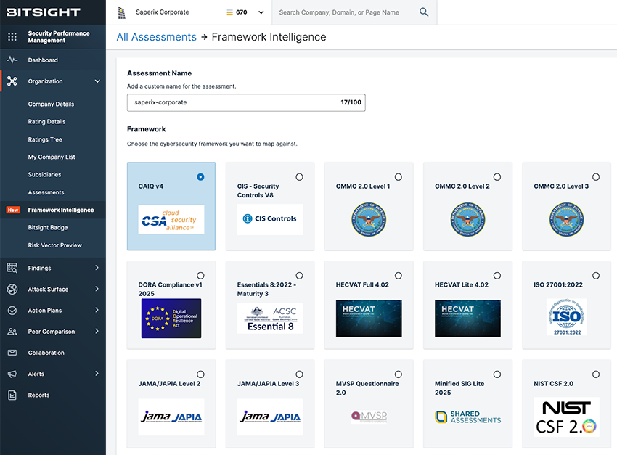
Task: Click the Findings icon in the sidebar
Action: pos(12,267)
